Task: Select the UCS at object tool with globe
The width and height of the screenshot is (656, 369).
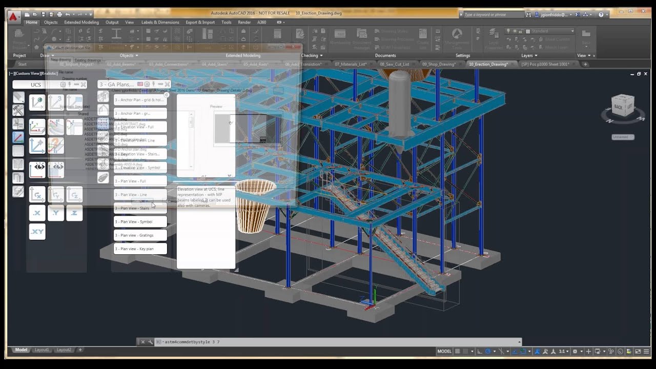Action: pyautogui.click(x=37, y=102)
